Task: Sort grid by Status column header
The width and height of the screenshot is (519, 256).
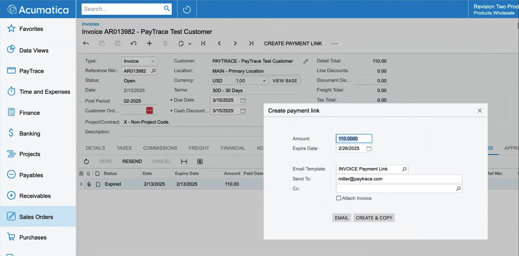Action: [110, 174]
